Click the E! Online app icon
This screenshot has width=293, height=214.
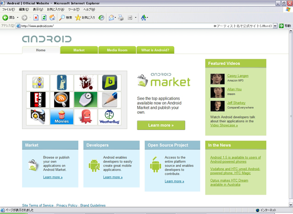click(x=38, y=100)
